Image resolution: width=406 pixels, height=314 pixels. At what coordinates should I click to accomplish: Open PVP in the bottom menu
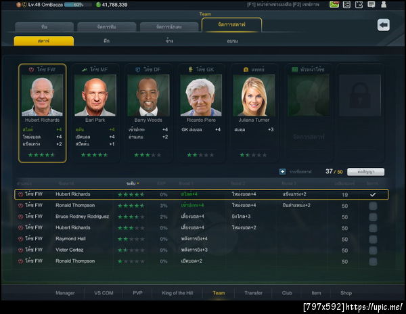(x=137, y=293)
